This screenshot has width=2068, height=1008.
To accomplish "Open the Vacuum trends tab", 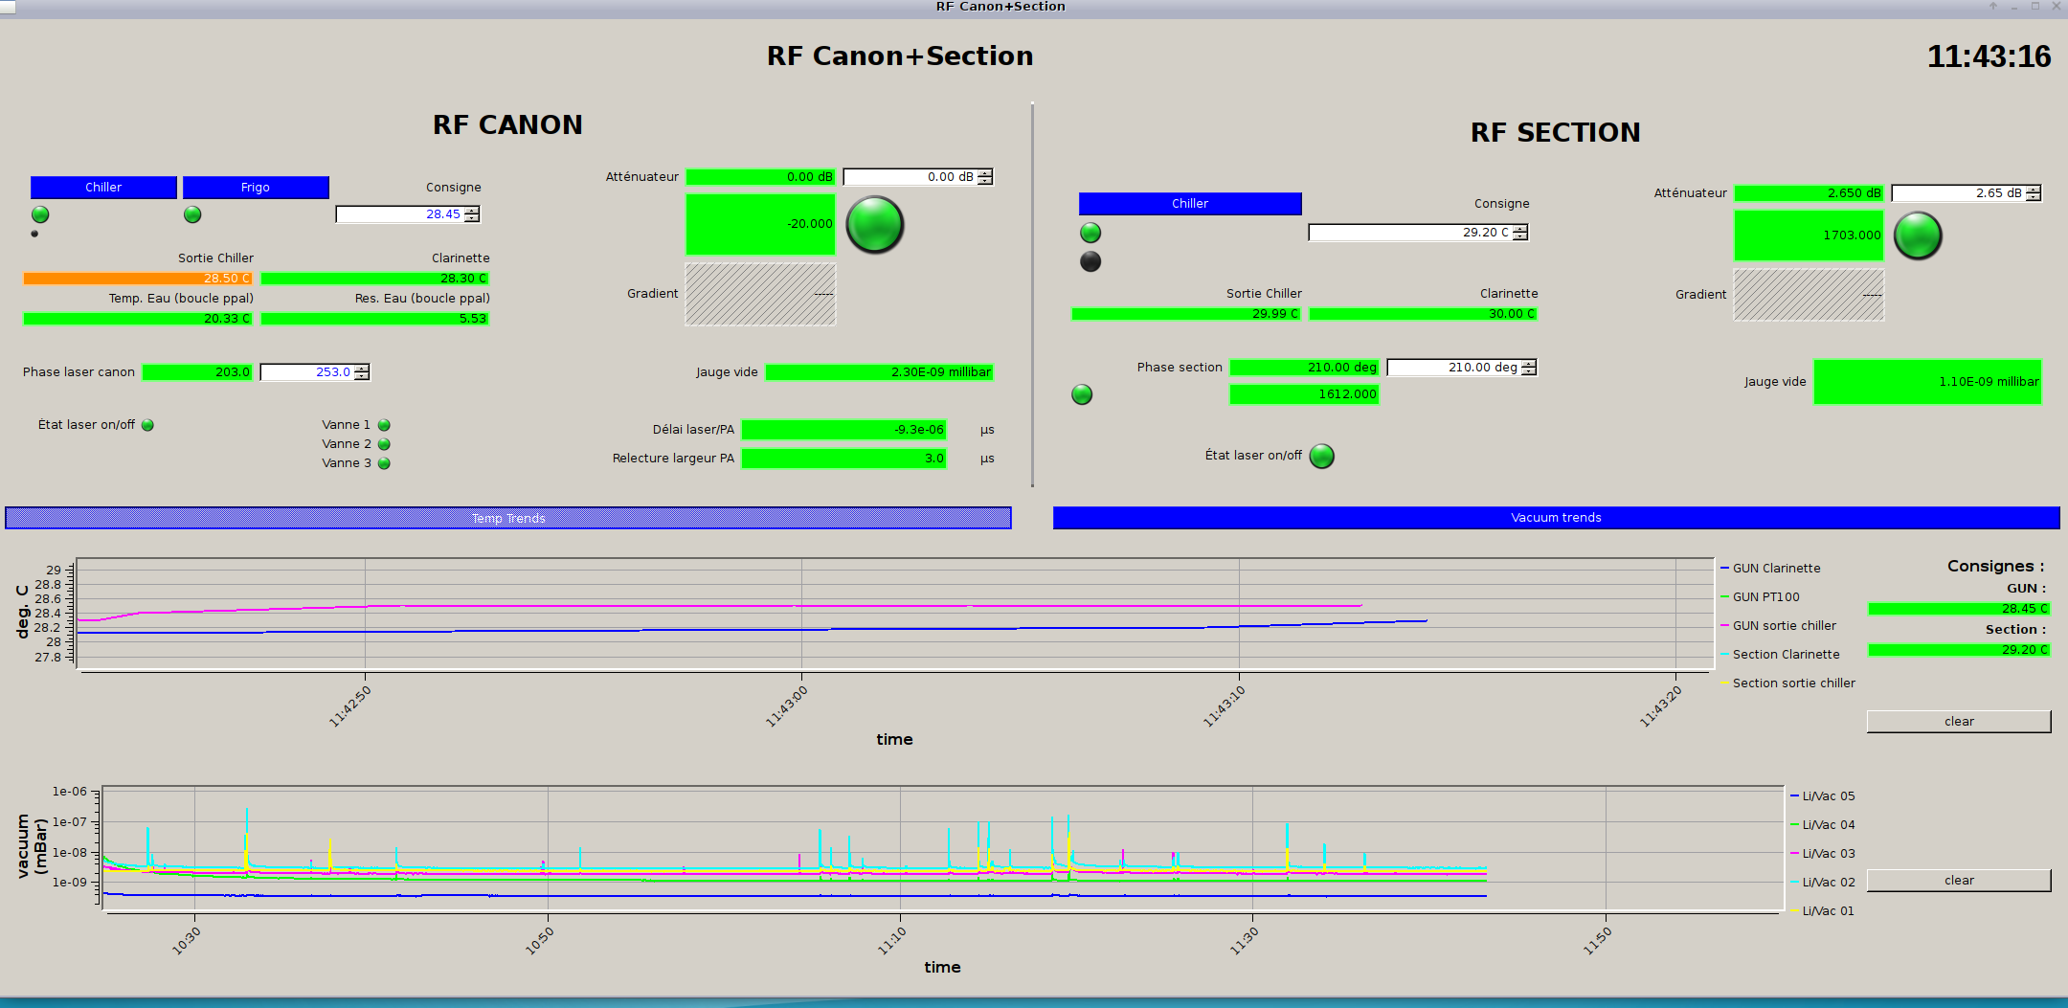I will (x=1556, y=518).
